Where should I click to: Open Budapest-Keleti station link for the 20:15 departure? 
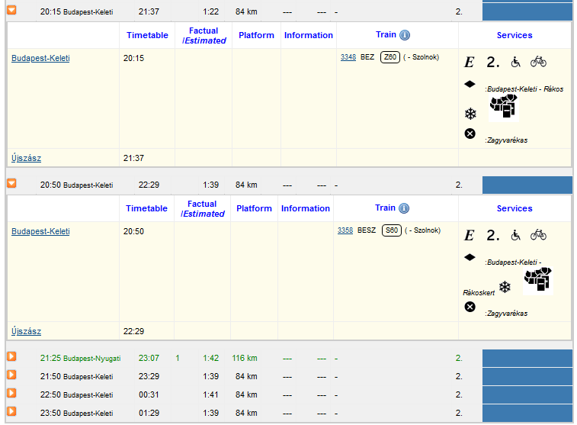click(x=40, y=58)
